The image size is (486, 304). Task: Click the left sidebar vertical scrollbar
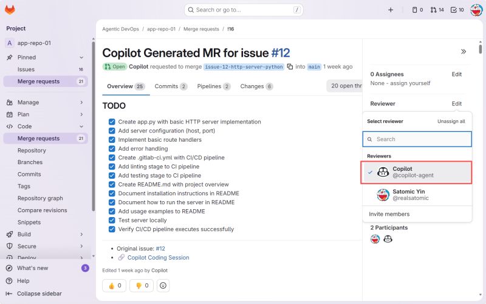pyautogui.click(x=94, y=126)
